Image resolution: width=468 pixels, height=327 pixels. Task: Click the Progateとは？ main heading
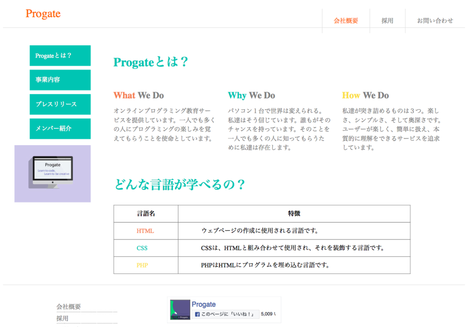151,62
